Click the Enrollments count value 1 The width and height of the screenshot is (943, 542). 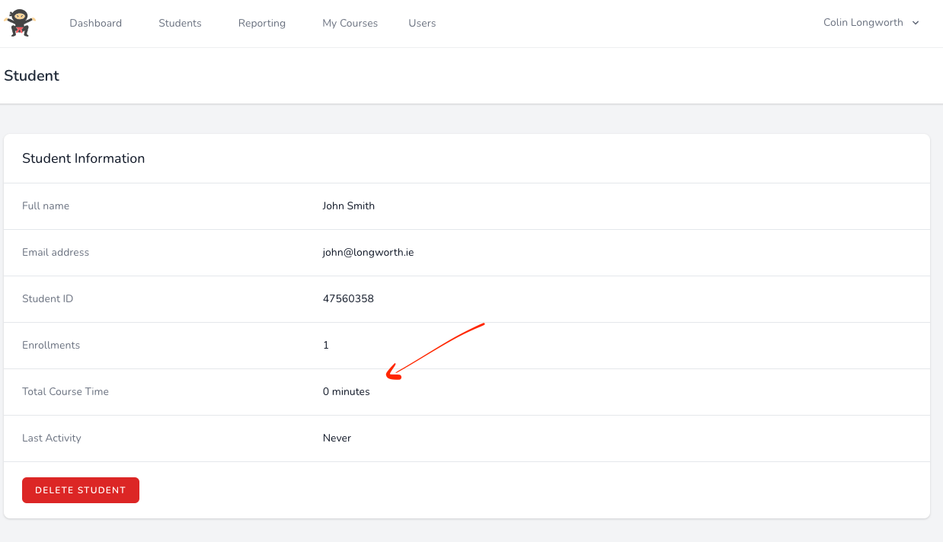click(326, 345)
